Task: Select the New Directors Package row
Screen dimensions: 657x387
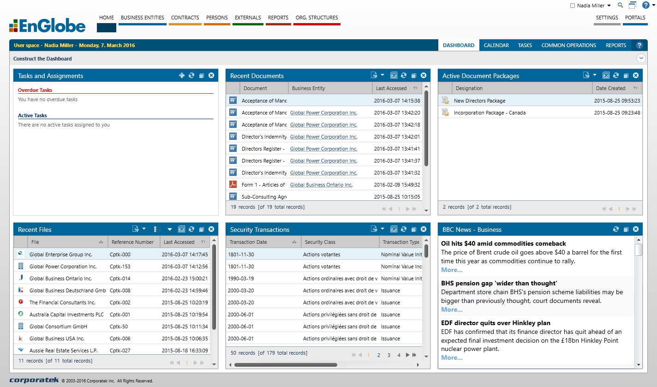Action: click(540, 101)
